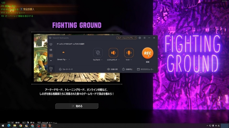Show hidden system tray icons
This screenshot has height=128, width=229.
click(x=207, y=126)
